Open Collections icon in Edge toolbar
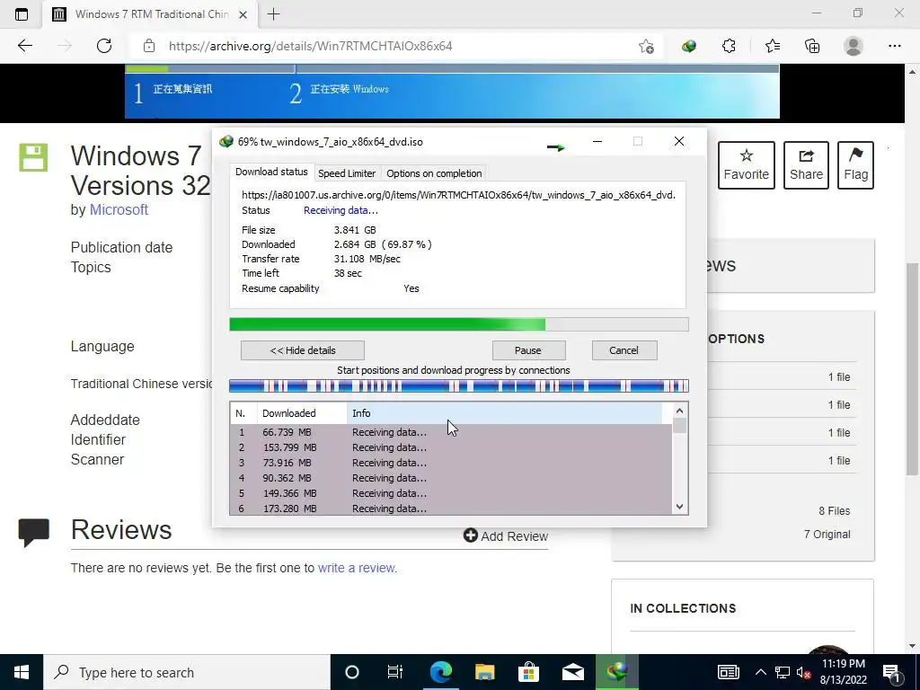 812,46
